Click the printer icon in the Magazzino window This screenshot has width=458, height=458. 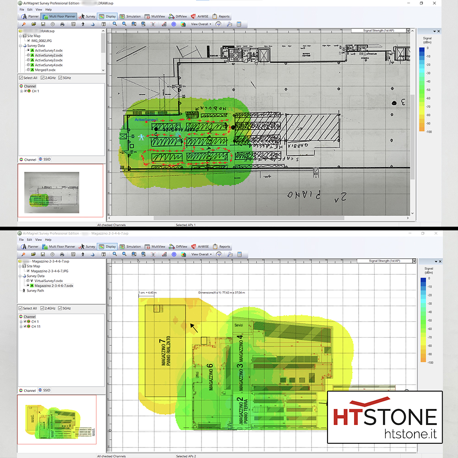[62, 254]
